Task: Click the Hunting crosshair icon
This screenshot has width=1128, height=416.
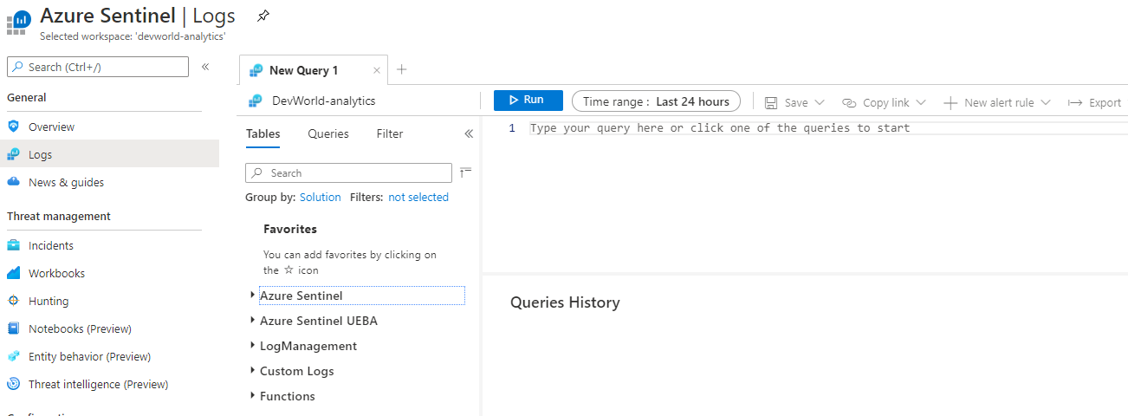Action: click(13, 301)
